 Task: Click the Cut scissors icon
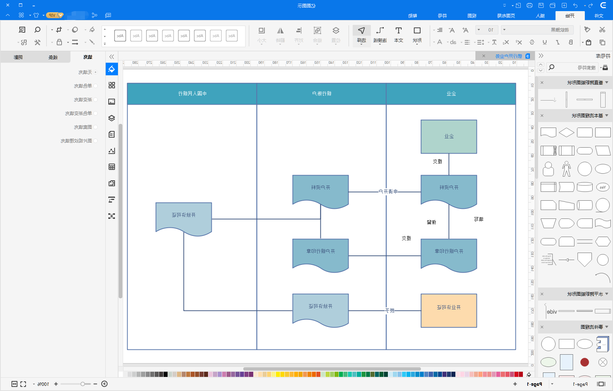602,30
